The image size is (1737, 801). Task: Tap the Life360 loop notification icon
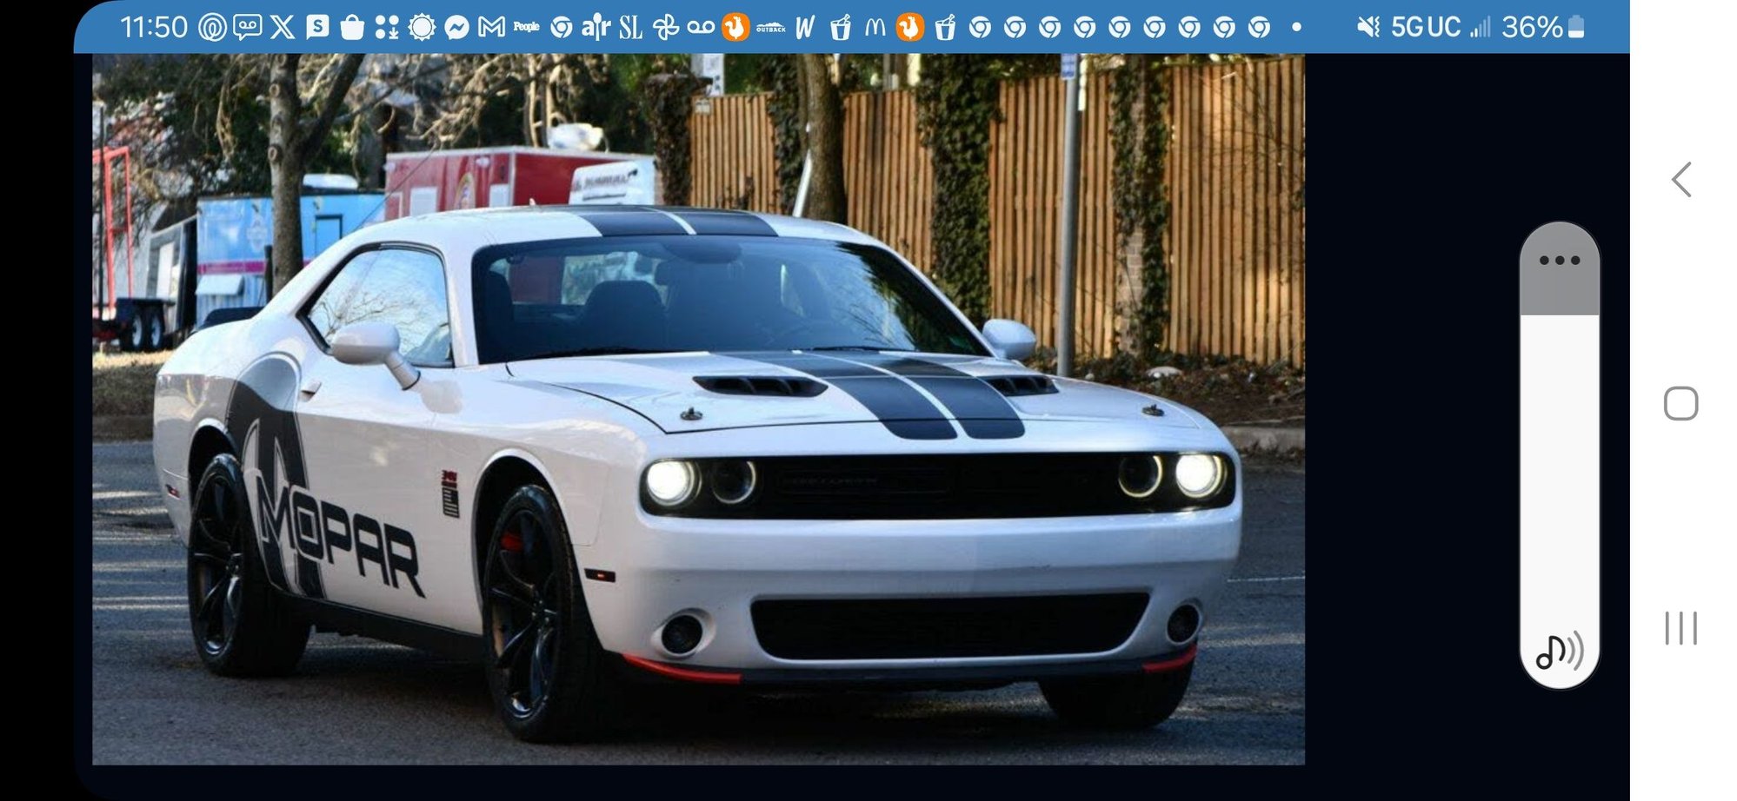coord(211,28)
